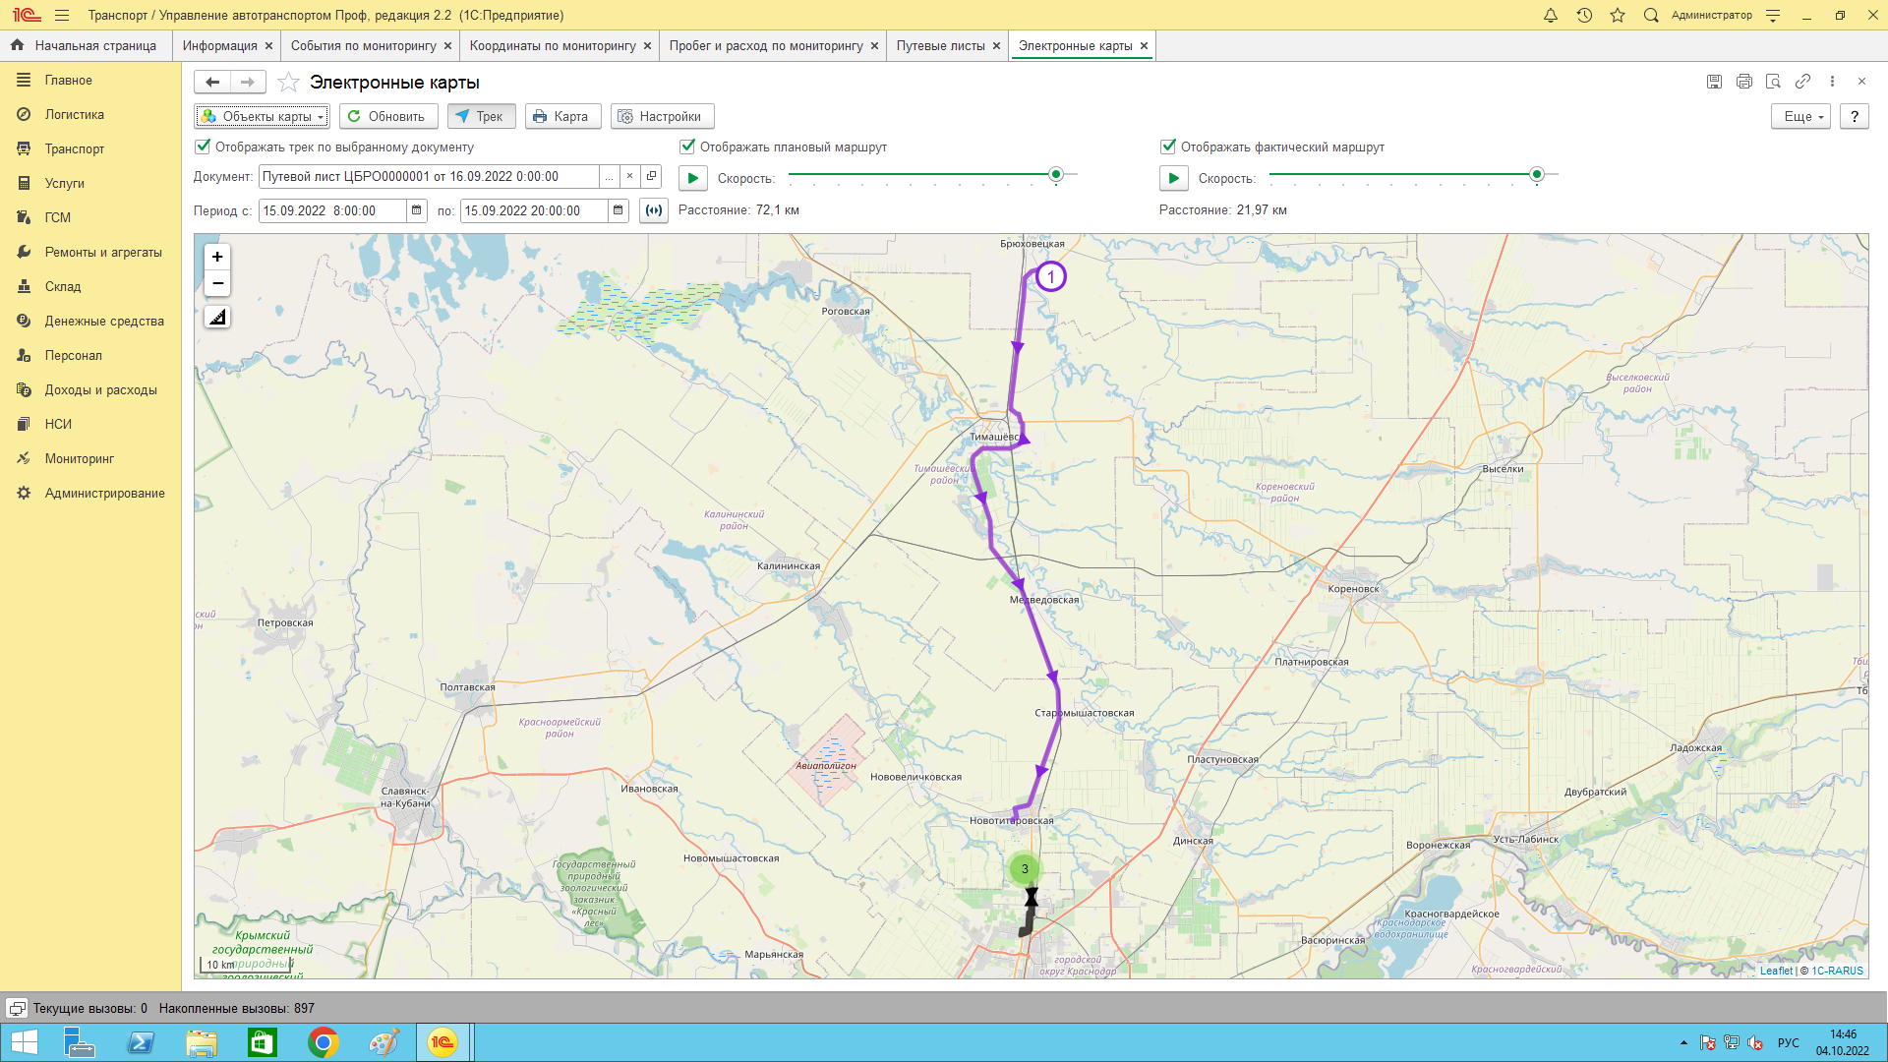This screenshot has height=1062, width=1888.
Task: Open notifications bell icon
Action: coord(1551,15)
